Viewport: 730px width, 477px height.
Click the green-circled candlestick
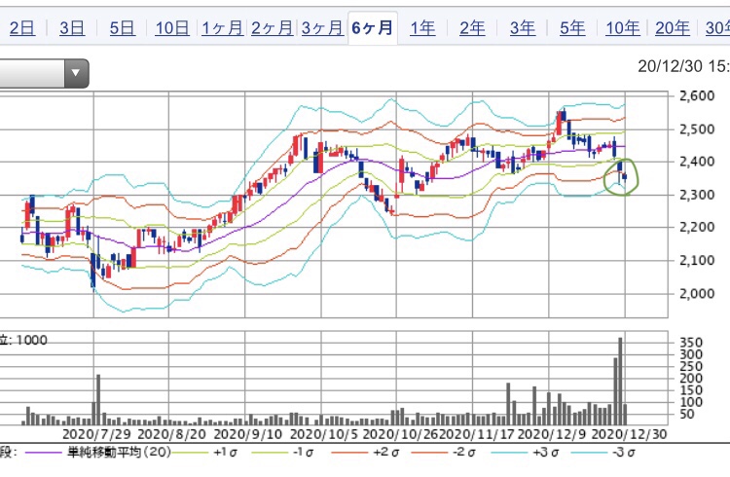620,174
